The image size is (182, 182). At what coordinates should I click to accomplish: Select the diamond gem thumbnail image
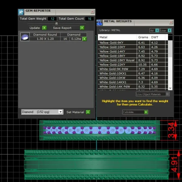[25, 37]
